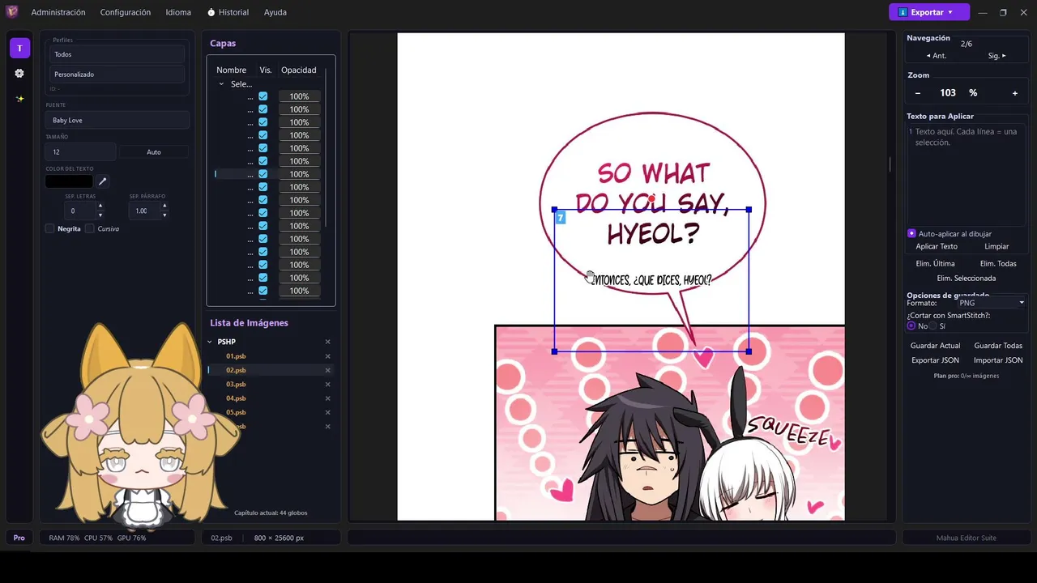Click Elim. Seleccionada button

(x=967, y=278)
